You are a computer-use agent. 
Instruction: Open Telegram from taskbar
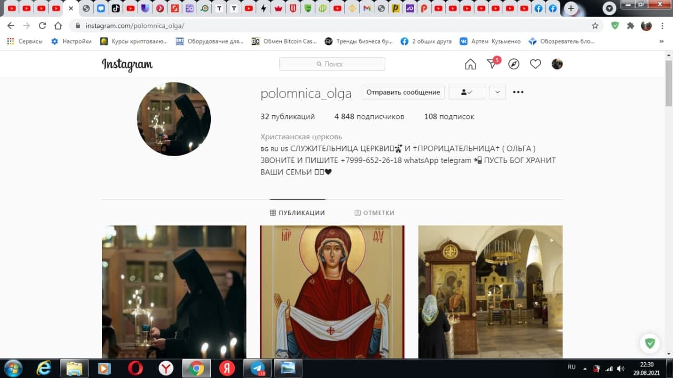click(x=258, y=368)
